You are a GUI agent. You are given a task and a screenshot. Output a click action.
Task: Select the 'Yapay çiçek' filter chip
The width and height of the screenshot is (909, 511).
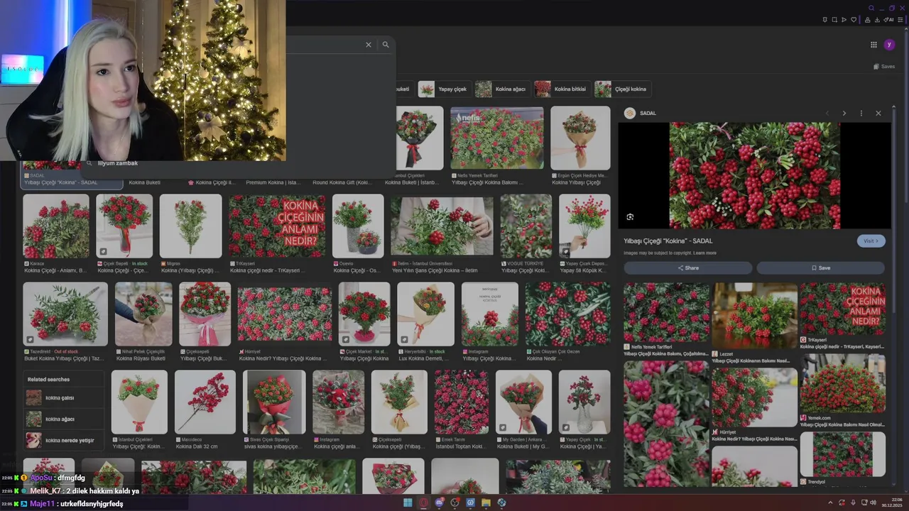click(x=444, y=89)
